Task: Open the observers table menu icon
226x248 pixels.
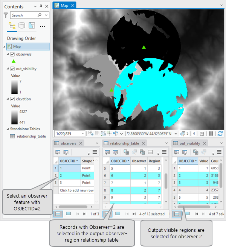Action: [95, 152]
